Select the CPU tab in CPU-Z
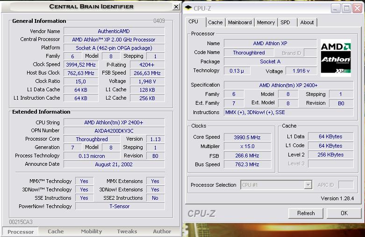Viewport: 365px width, 237px height. click(x=193, y=21)
